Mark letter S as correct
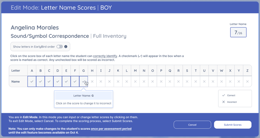260x138 pixels. tap(187, 81)
